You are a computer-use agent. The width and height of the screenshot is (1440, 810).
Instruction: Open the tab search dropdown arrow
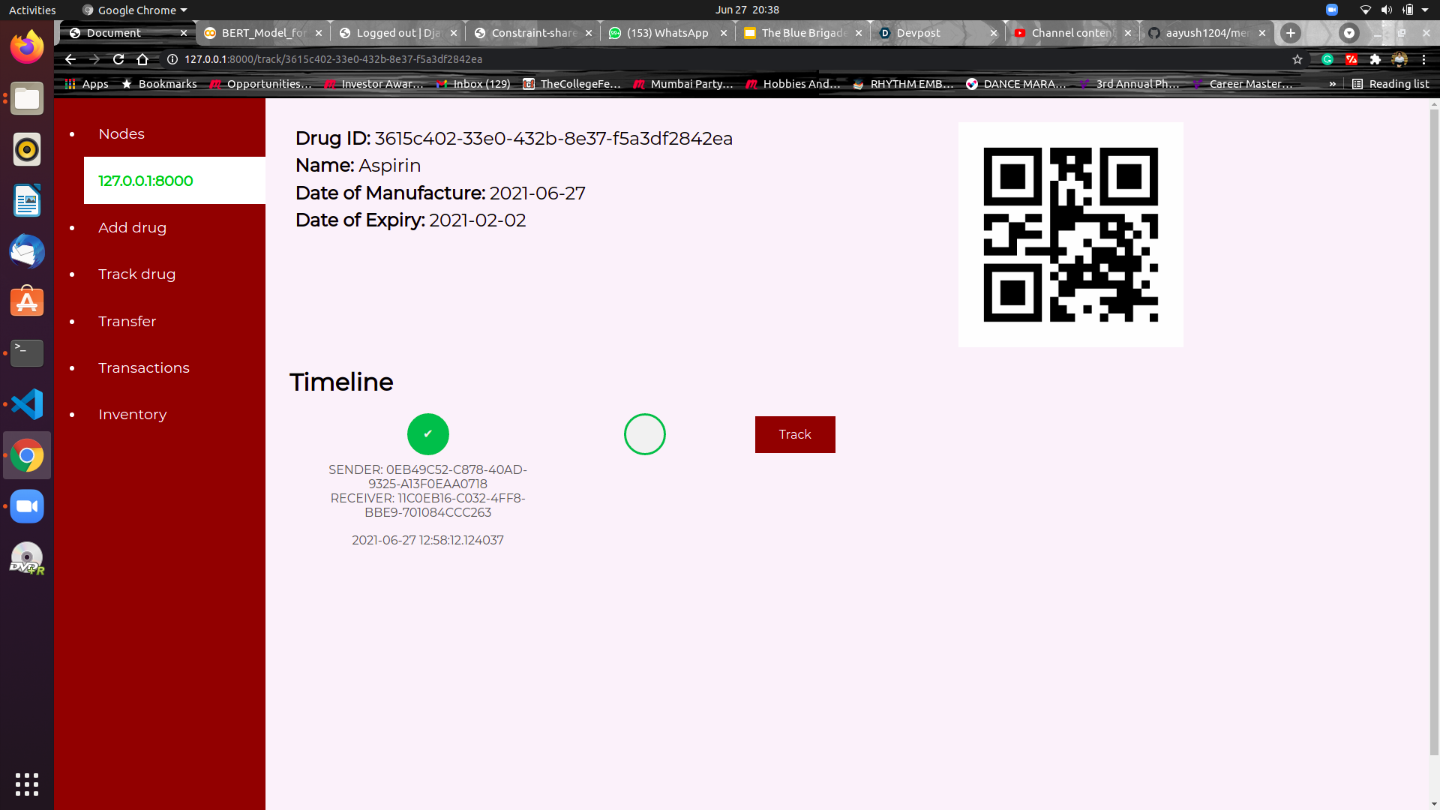point(1349,33)
